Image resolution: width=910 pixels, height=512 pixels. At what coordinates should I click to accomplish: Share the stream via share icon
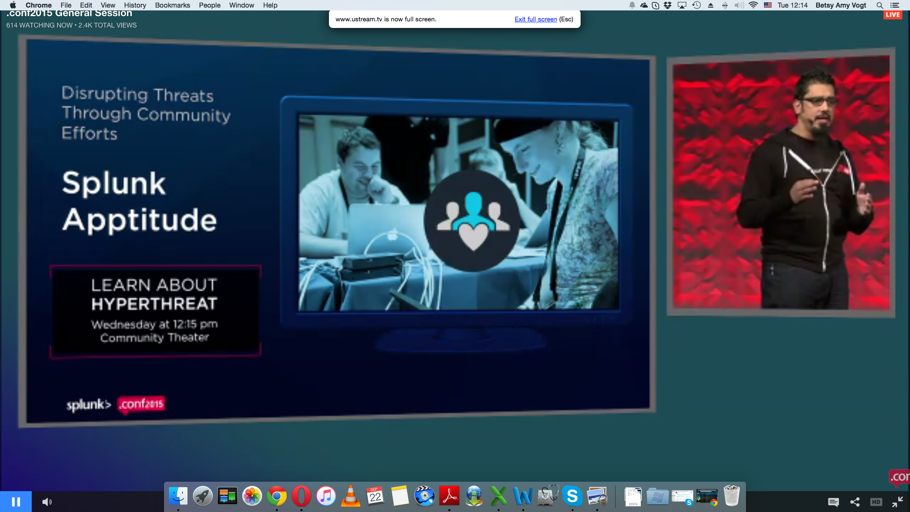click(x=855, y=502)
